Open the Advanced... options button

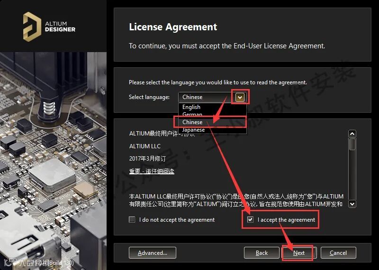(153, 253)
